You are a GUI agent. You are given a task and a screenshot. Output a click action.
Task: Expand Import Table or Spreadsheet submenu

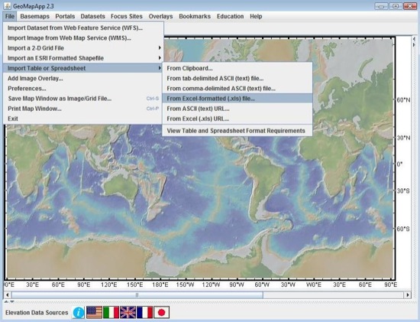point(82,68)
